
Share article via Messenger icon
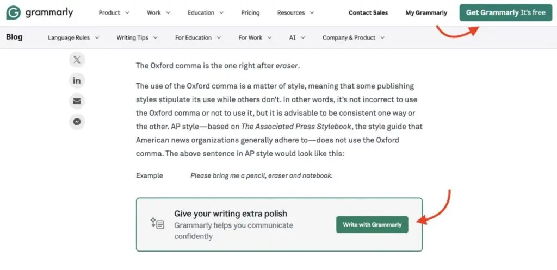click(x=77, y=122)
